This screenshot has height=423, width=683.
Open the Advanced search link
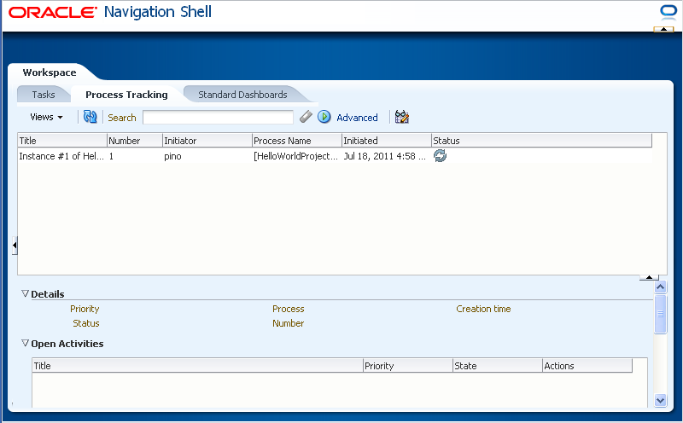(357, 118)
